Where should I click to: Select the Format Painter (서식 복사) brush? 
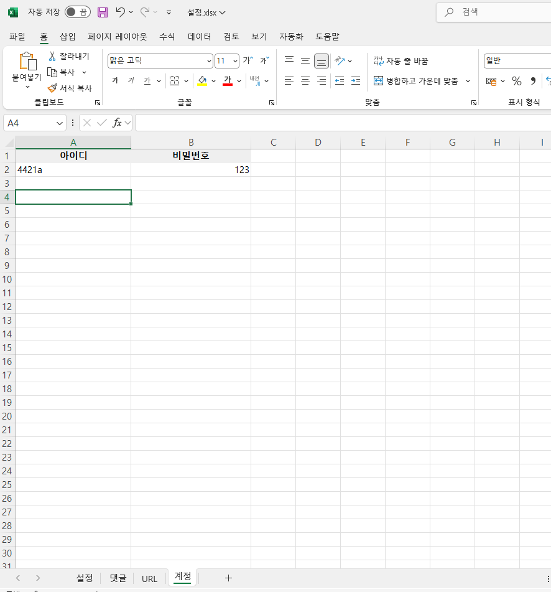[53, 88]
